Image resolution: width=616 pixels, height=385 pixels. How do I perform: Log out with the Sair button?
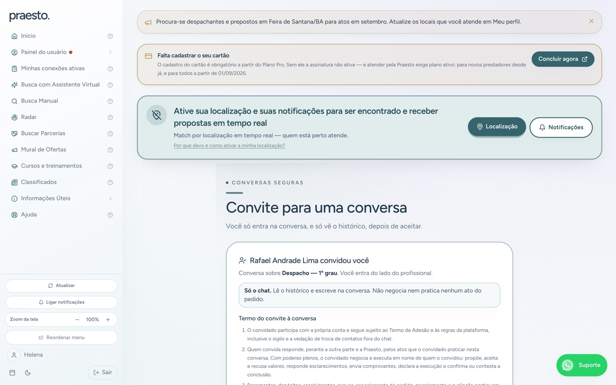[103, 373]
